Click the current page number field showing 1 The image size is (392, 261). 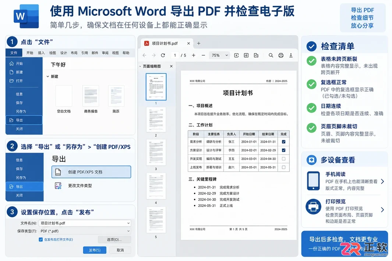click(175, 55)
